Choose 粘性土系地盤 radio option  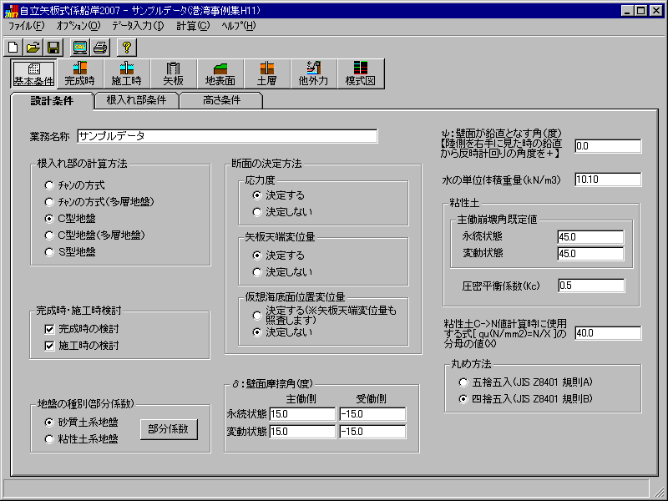click(49, 438)
